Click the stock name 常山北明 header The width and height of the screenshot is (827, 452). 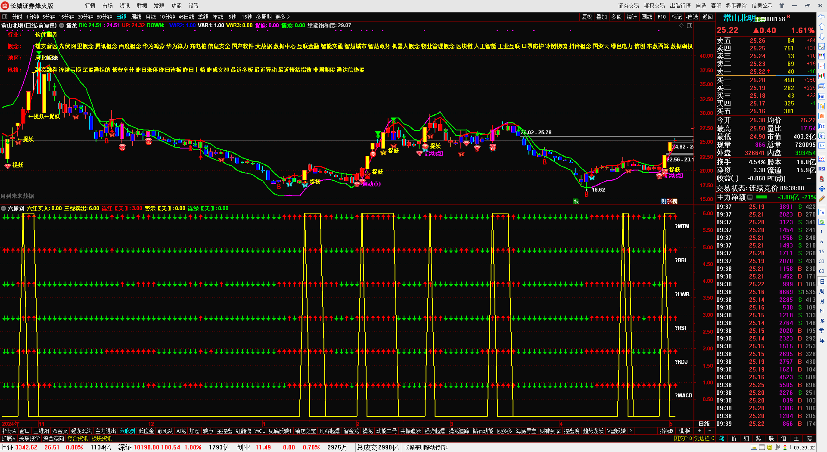[739, 18]
